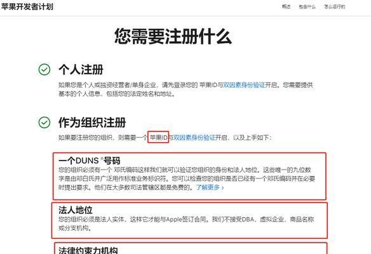371x254 pixels.
Task: Click the 法人实体 description paragraph
Action: pyautogui.click(x=186, y=224)
